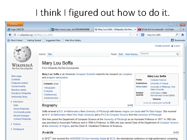
Task: Open URL history dropdown arrow
Action: (x=134, y=35)
